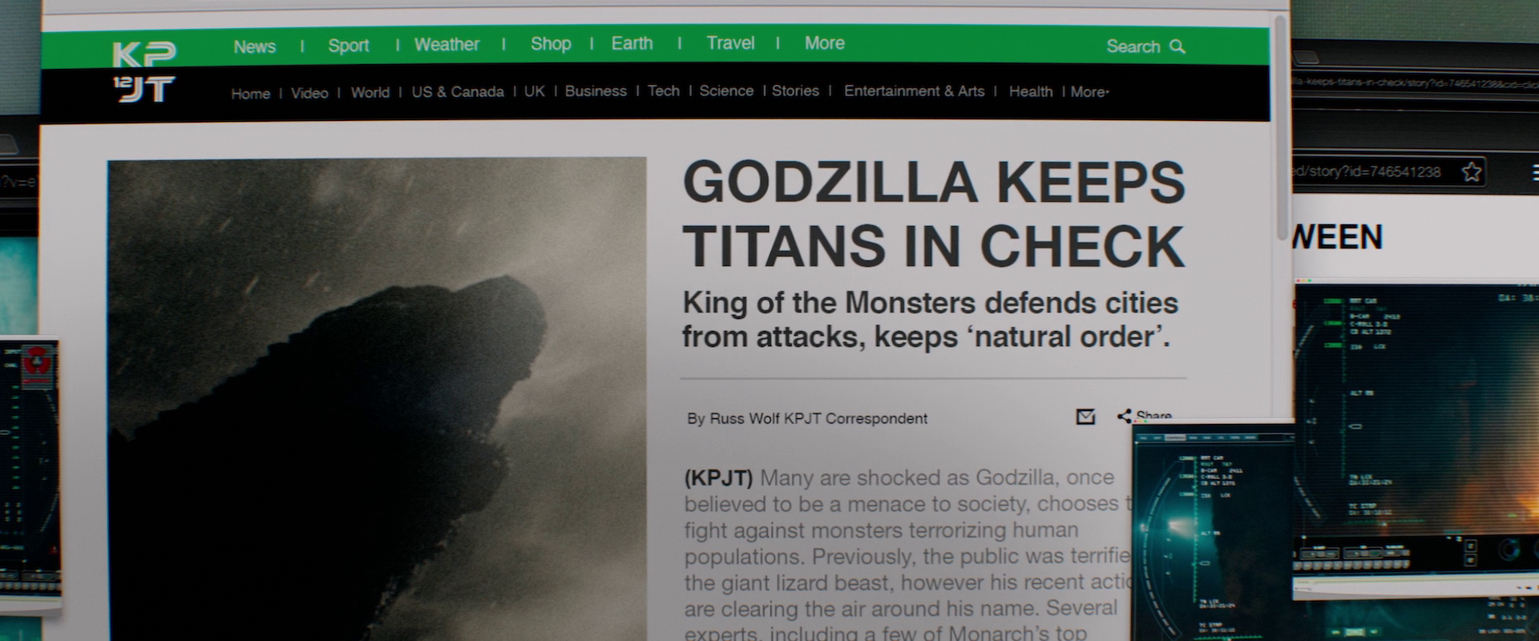Open the Travel section

pyautogui.click(x=730, y=43)
